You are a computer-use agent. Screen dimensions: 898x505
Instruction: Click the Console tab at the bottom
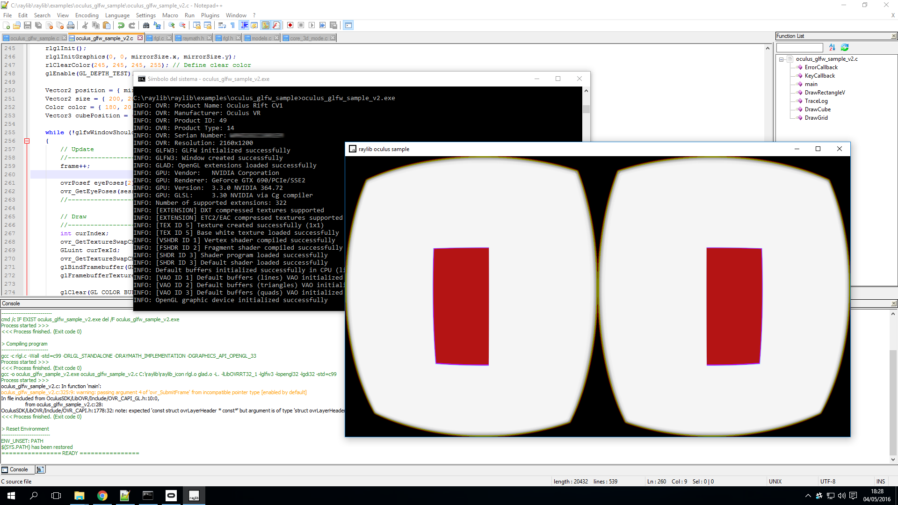[19, 469]
